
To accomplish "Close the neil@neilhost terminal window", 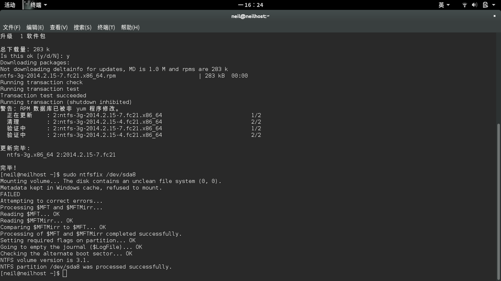I will pyautogui.click(x=494, y=16).
